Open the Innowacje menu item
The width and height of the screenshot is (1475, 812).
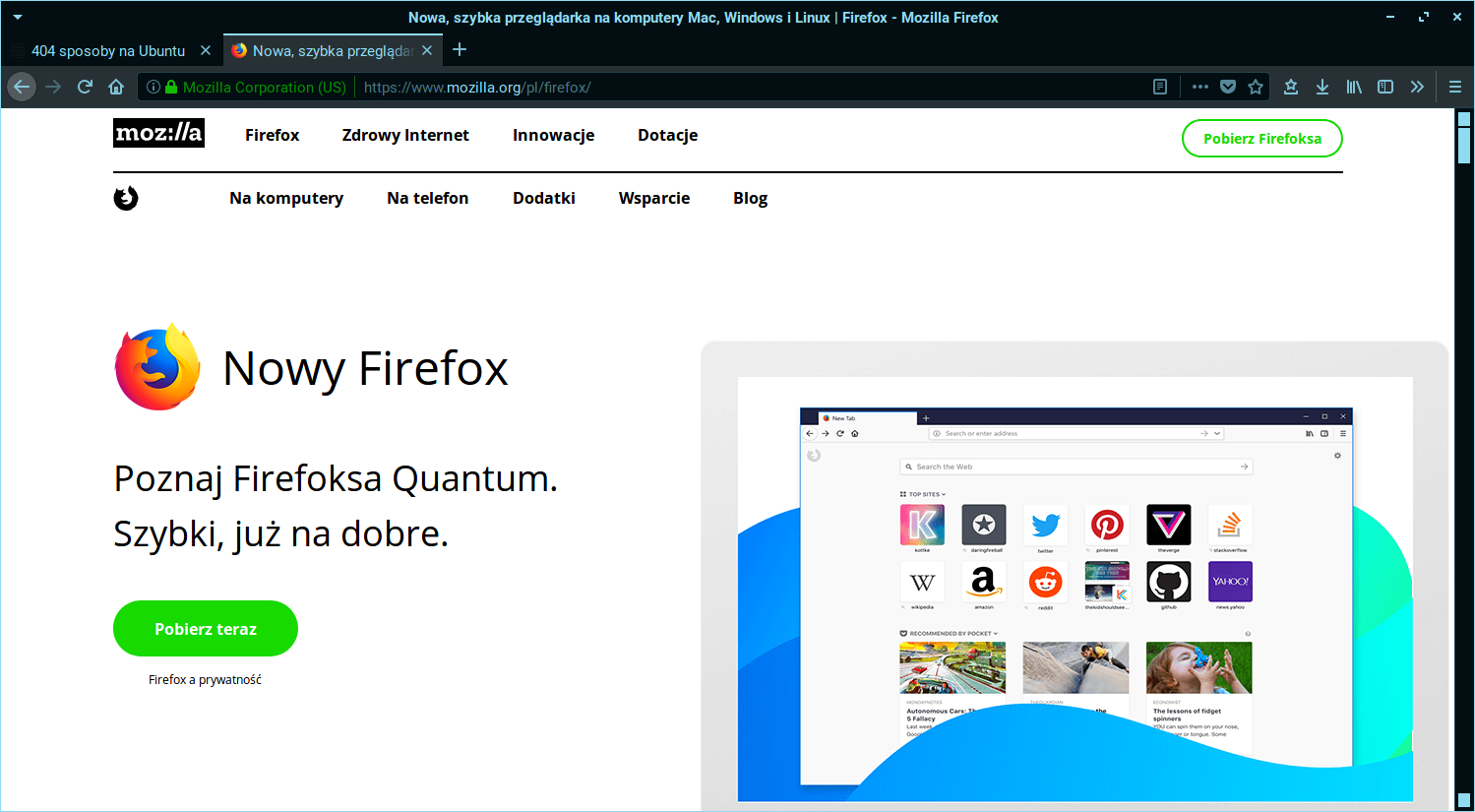pos(553,135)
